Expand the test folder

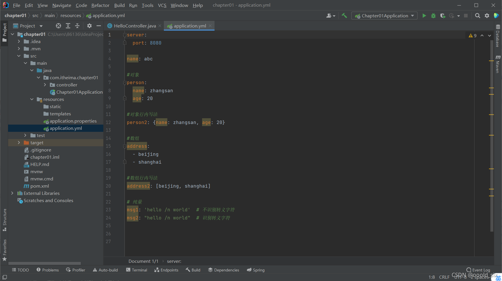pos(25,135)
